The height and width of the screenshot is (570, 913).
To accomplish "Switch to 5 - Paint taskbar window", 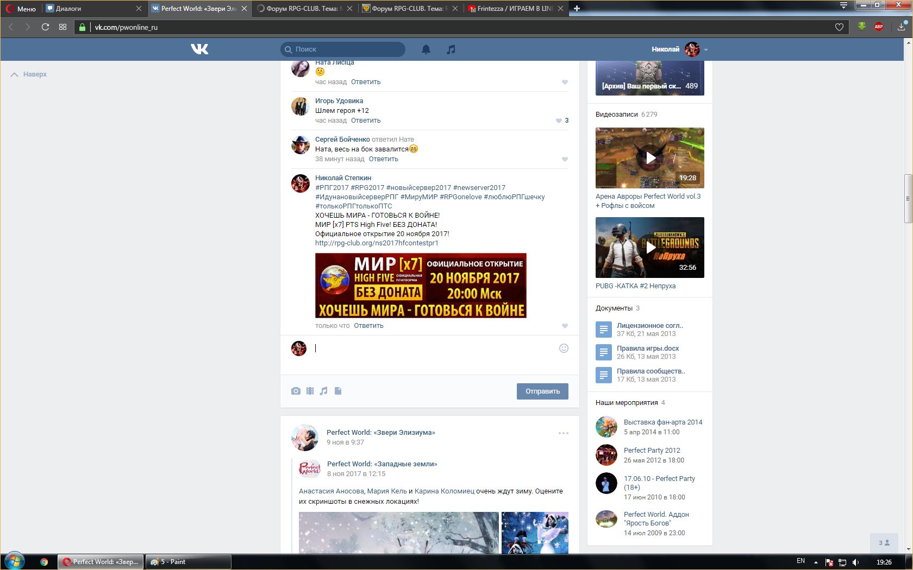I will tap(187, 562).
